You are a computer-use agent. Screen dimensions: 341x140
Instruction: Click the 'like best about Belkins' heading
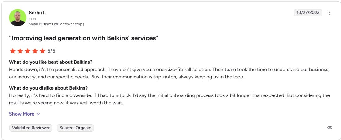(51, 62)
